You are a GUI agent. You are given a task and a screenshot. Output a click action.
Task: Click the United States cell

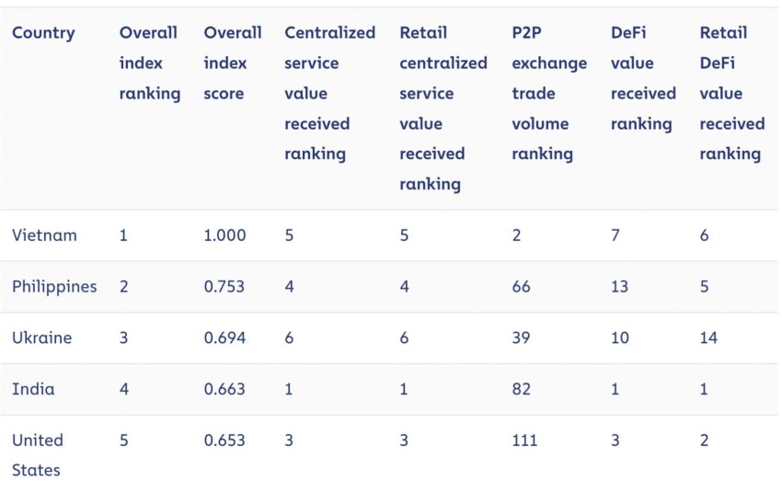[x=38, y=455]
